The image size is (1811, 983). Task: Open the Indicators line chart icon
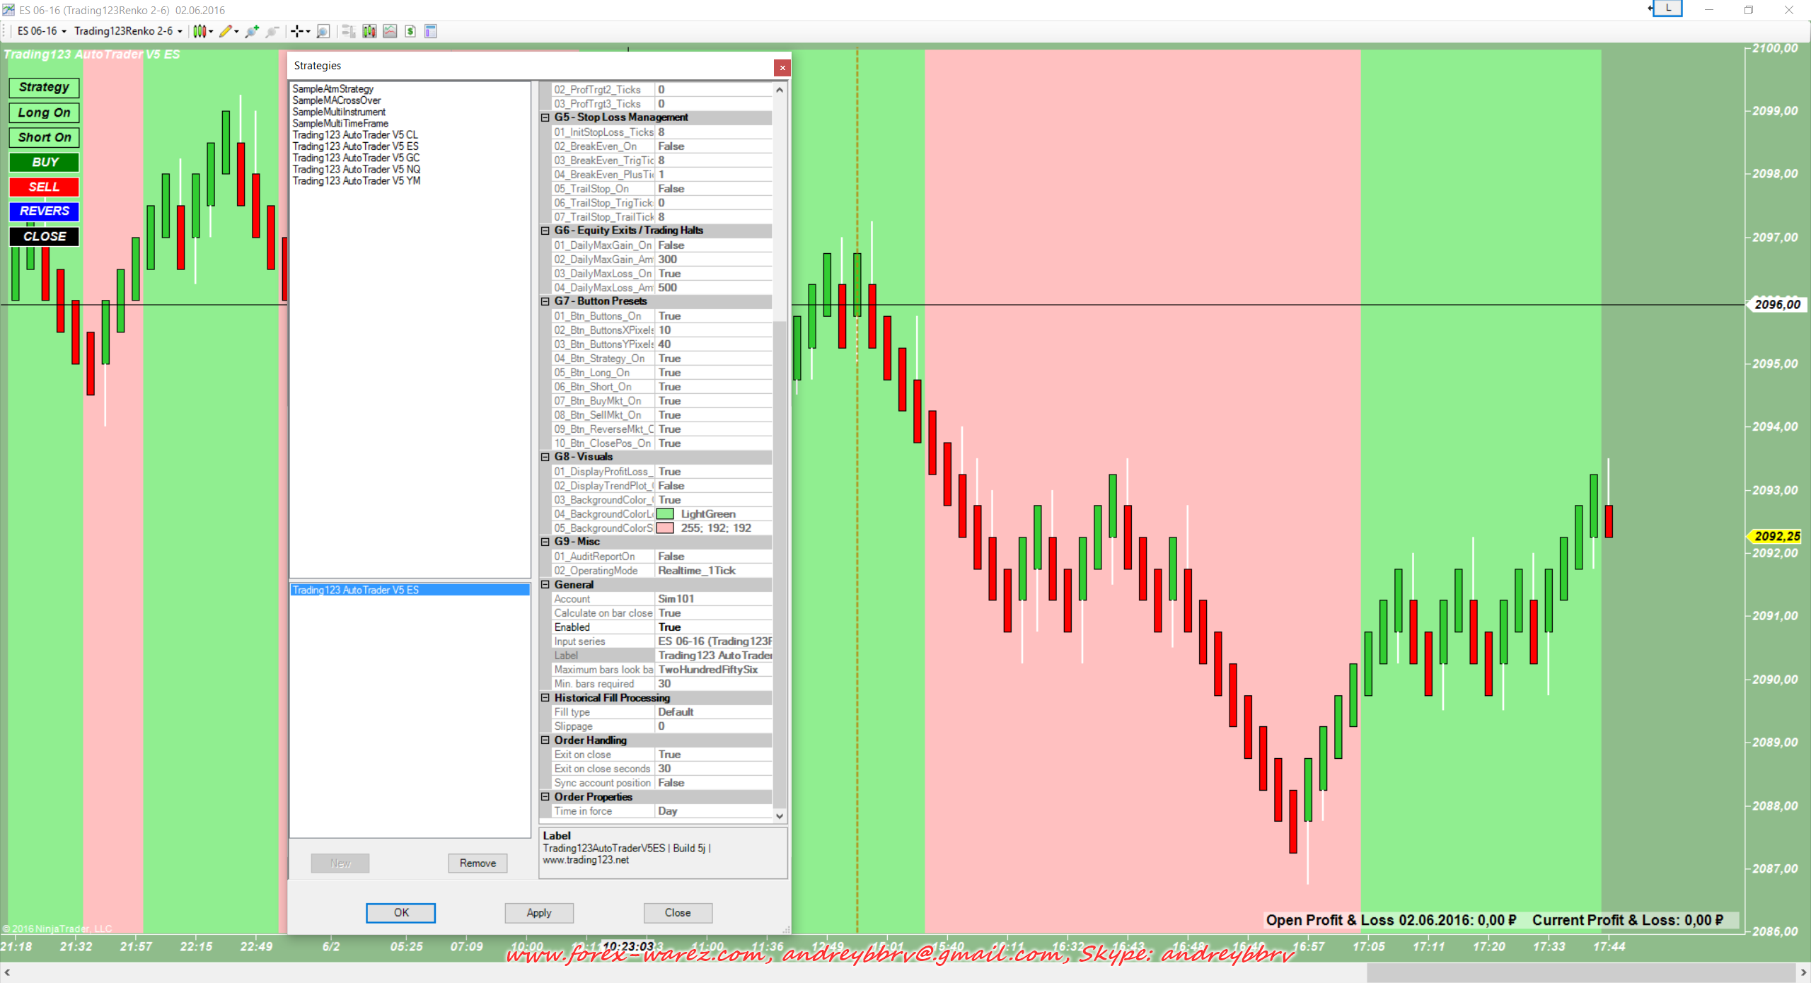pyautogui.click(x=390, y=31)
